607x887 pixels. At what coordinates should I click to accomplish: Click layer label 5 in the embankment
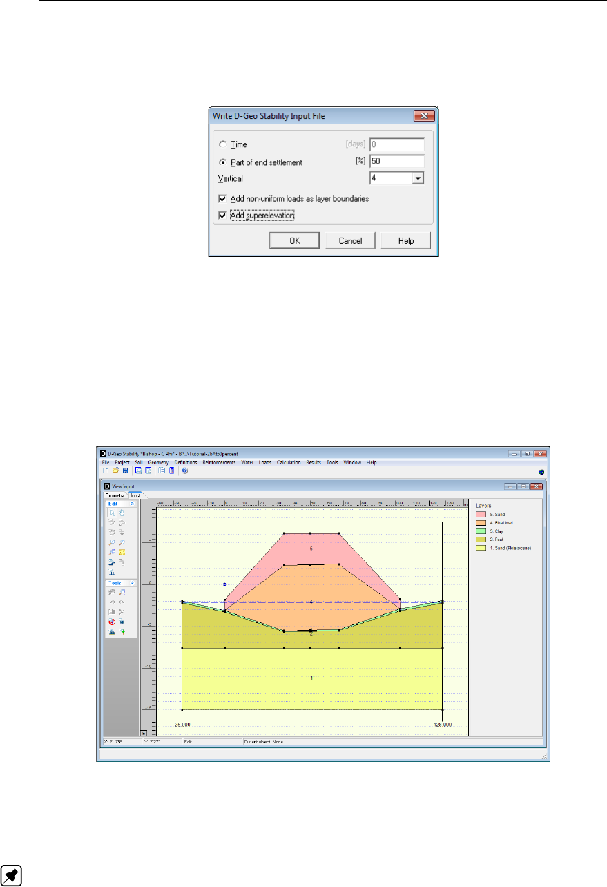tap(311, 548)
